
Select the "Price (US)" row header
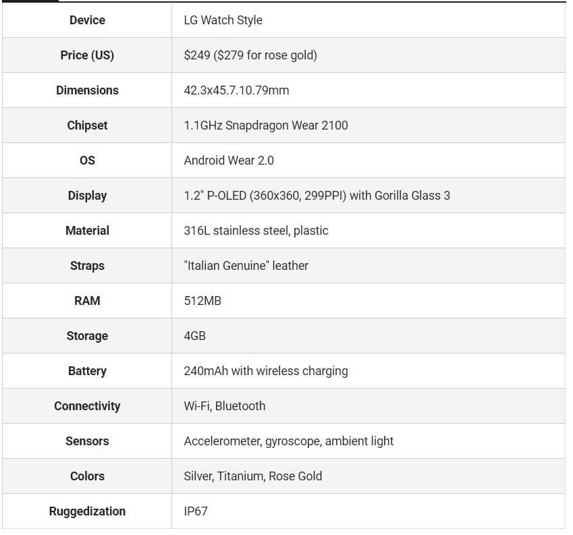[87, 55]
